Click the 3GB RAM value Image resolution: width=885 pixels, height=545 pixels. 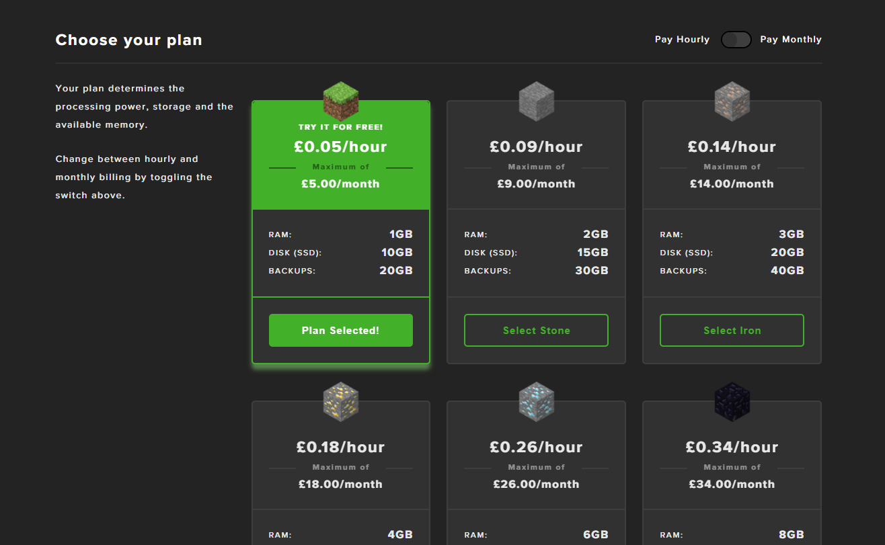coord(792,235)
